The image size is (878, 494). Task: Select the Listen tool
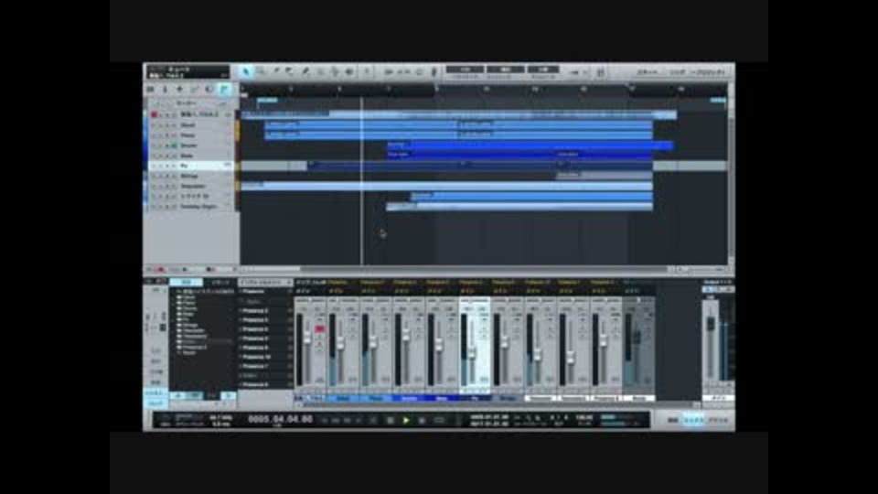[348, 71]
